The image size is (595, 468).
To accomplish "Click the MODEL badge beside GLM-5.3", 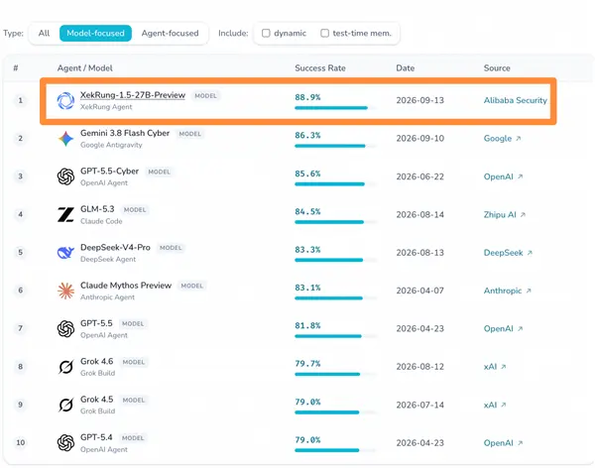I will 135,209.
